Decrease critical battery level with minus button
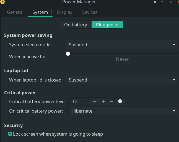This screenshot has height=142, width=179. point(94,102)
